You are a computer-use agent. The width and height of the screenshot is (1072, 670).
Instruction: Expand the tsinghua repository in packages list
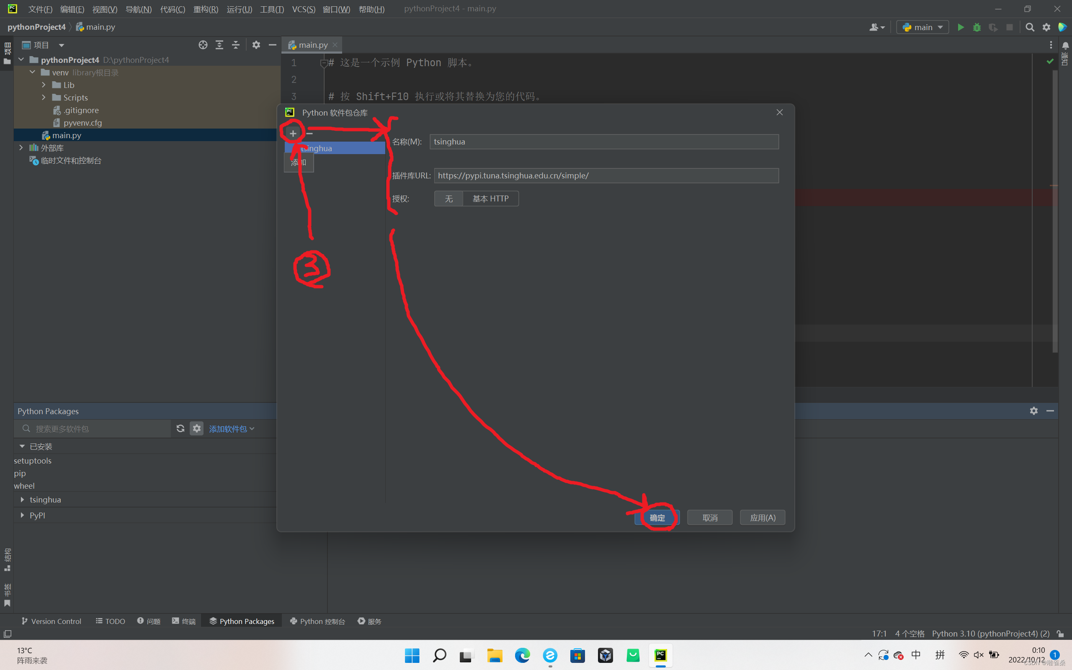(x=22, y=500)
